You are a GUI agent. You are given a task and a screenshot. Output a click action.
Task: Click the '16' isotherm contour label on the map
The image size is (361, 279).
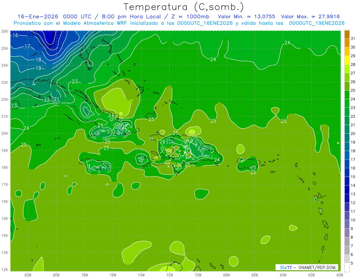click(15, 35)
